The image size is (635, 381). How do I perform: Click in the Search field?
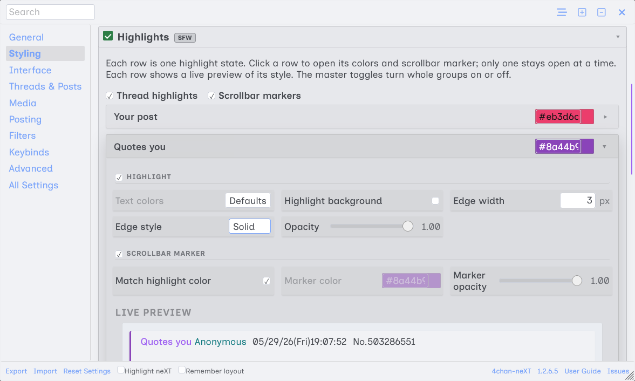tap(50, 12)
